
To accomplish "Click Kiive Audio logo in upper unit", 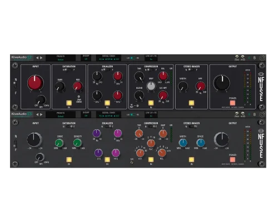I will click(22, 58).
